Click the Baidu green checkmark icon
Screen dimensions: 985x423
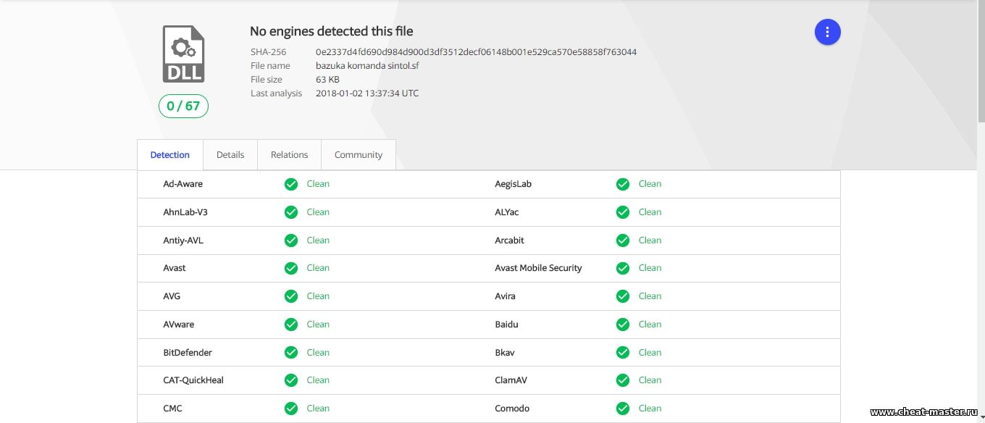623,324
